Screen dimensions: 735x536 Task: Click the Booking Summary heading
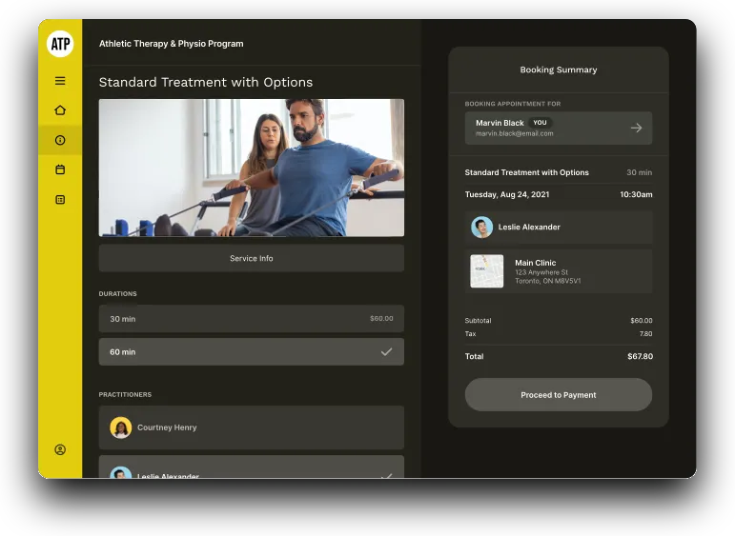(559, 69)
